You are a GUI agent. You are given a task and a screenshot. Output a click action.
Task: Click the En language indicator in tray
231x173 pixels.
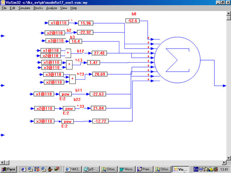point(196,169)
